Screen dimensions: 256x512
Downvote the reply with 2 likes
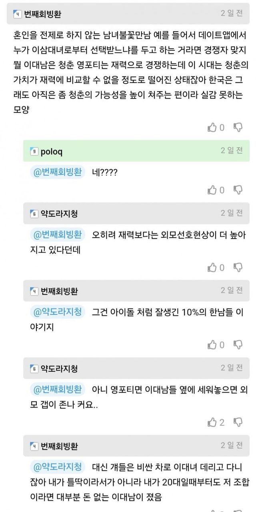(x=238, y=422)
